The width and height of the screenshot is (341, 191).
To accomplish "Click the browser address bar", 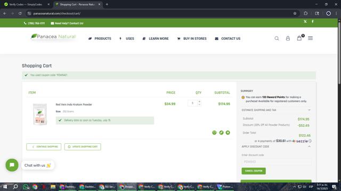I will [161, 13].
